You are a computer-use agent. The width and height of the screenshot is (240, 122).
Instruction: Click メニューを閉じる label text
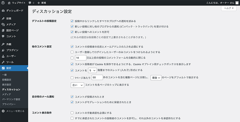15,111
